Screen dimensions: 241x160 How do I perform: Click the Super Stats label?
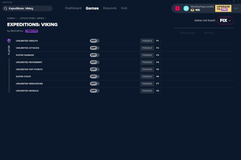[23, 77]
